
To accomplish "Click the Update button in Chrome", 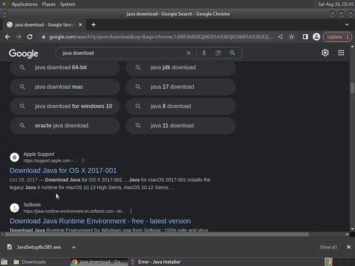I will click(334, 37).
